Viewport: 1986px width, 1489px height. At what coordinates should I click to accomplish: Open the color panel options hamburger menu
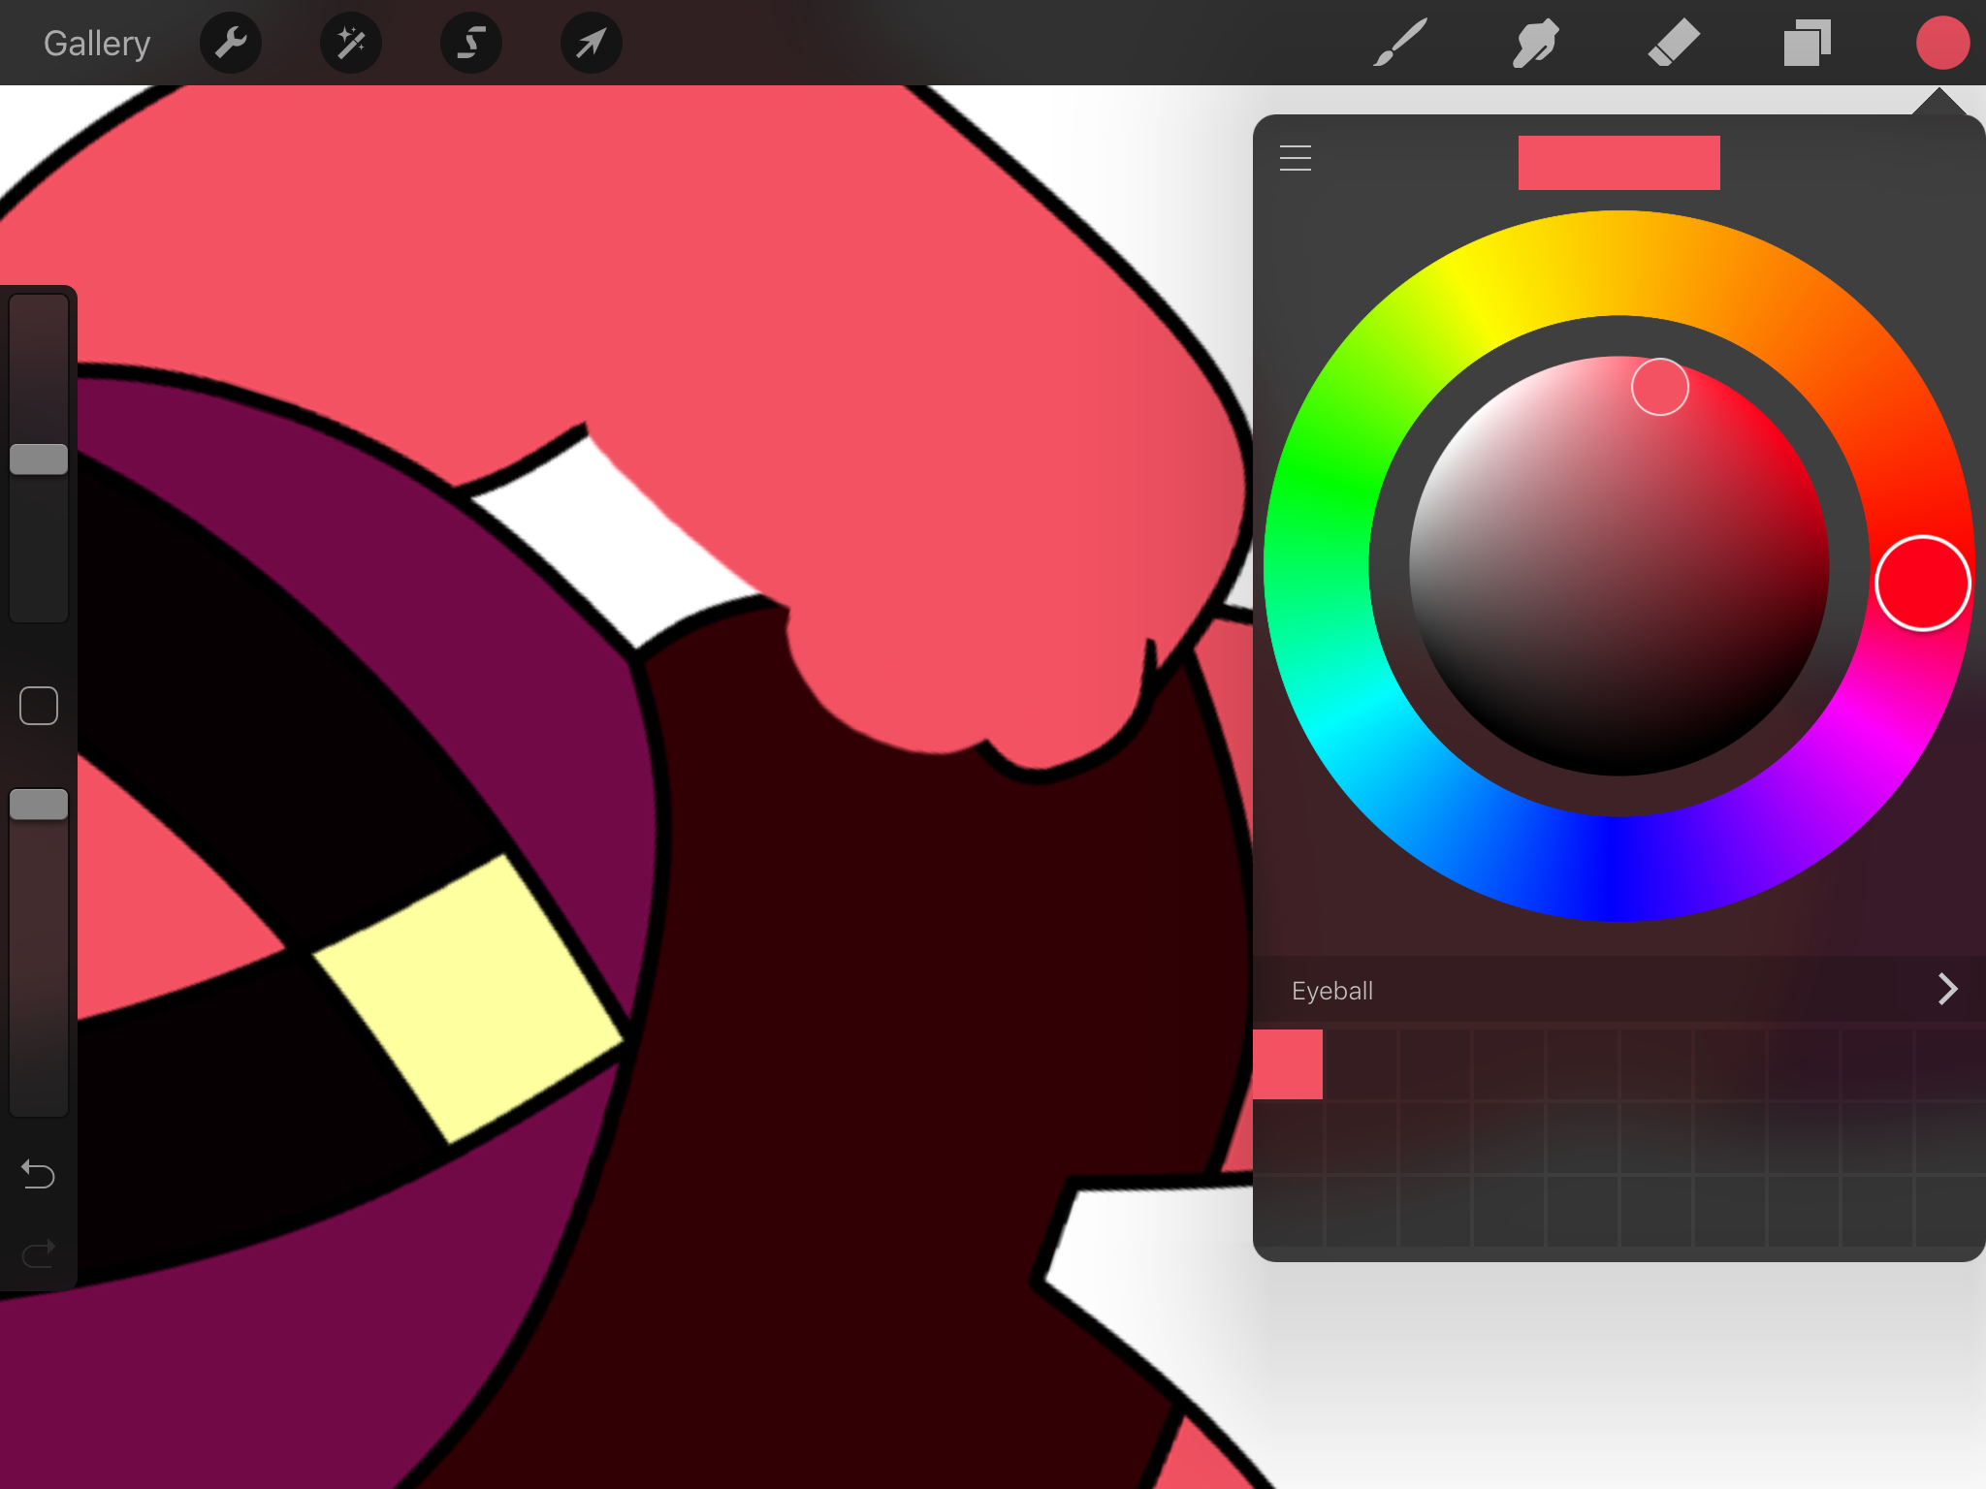click(1295, 157)
